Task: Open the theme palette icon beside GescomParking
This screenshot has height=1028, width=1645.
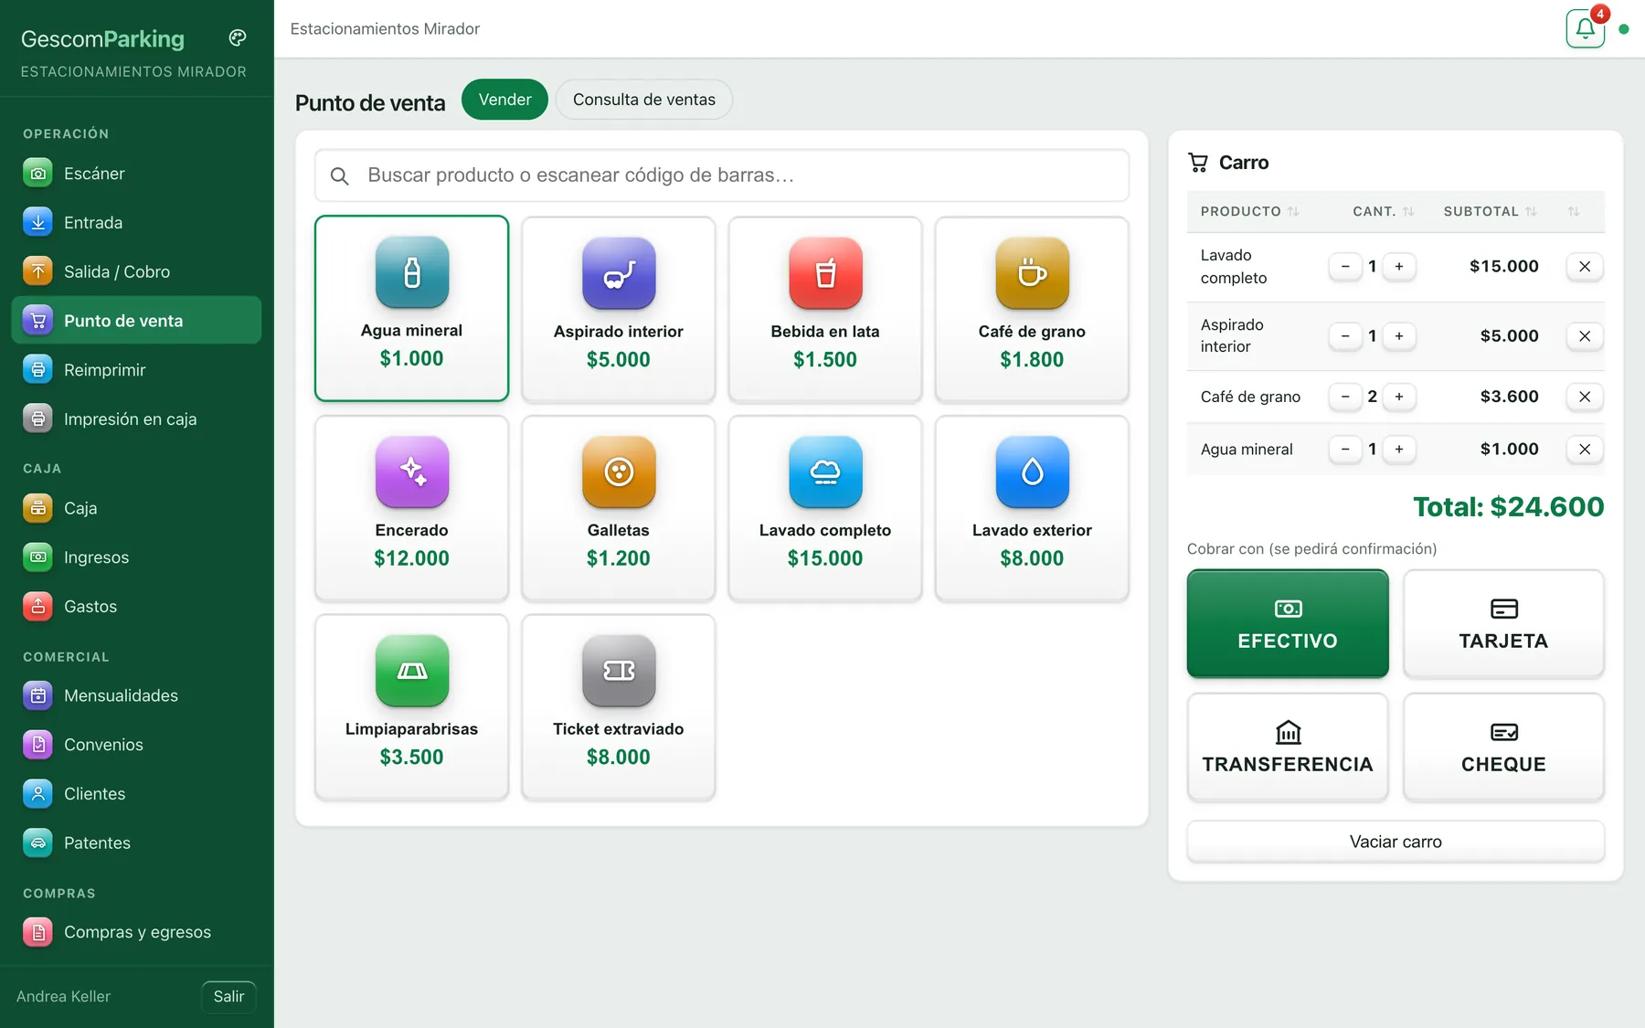Action: coord(238,38)
